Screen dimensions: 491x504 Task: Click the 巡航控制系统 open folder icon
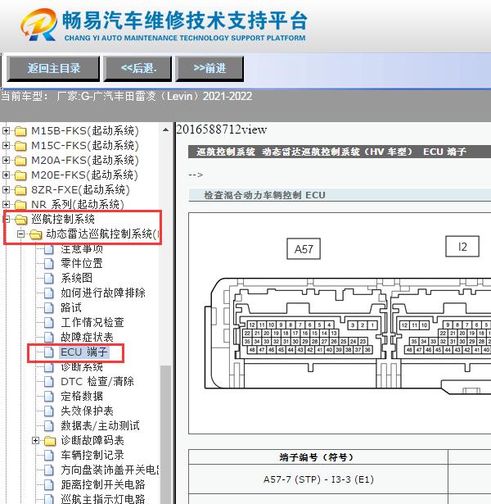click(21, 220)
